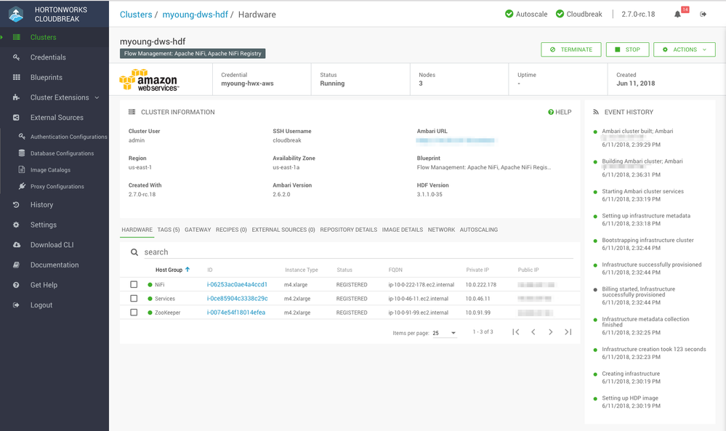Viewport: 726px width, 431px height.
Task: Click the Documentation book icon
Action: click(x=16, y=265)
